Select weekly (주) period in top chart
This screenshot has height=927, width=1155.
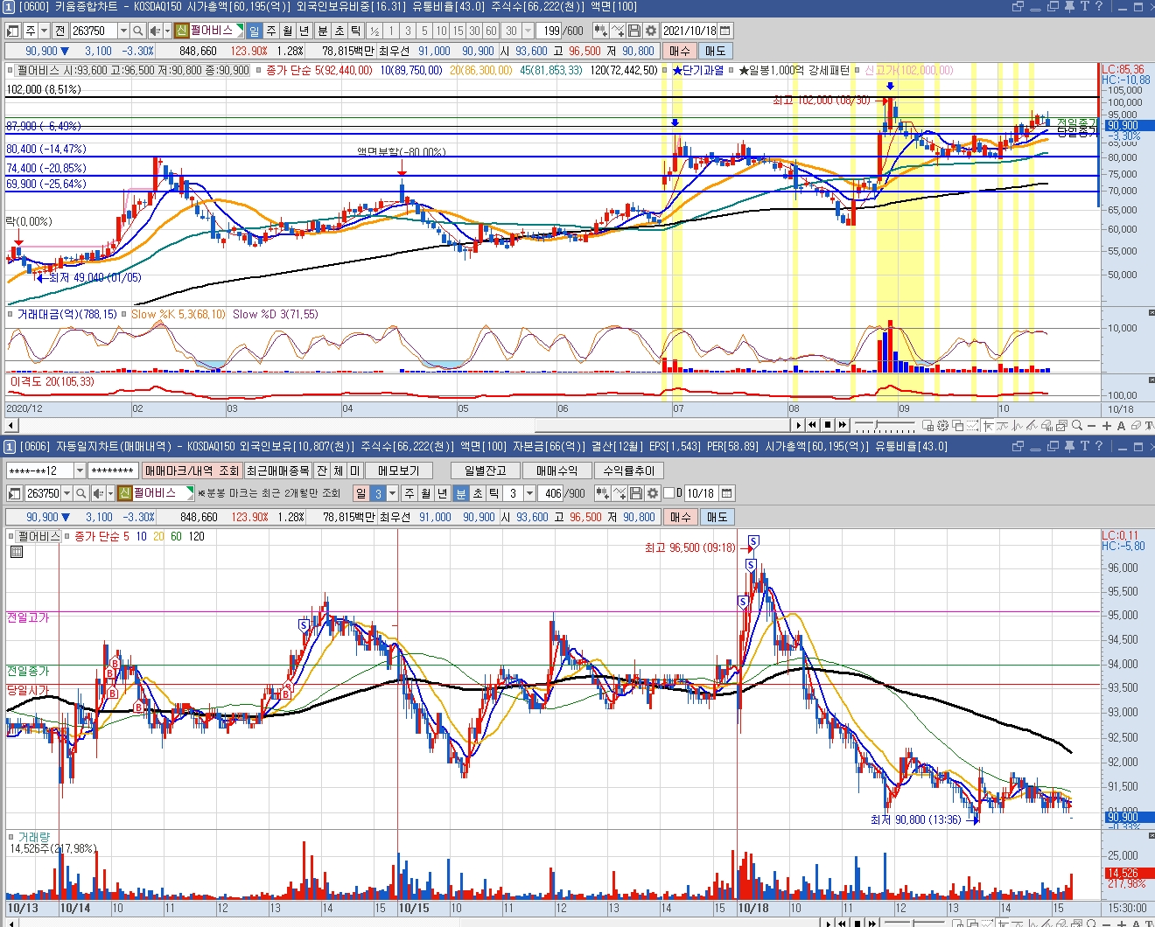coord(271,31)
